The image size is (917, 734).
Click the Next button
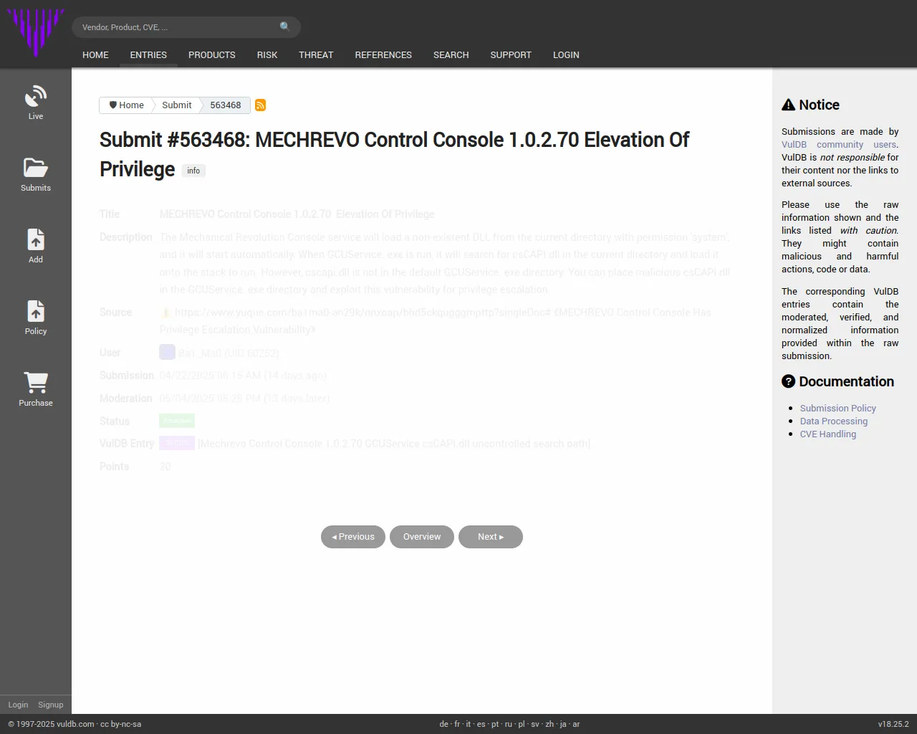[491, 537]
